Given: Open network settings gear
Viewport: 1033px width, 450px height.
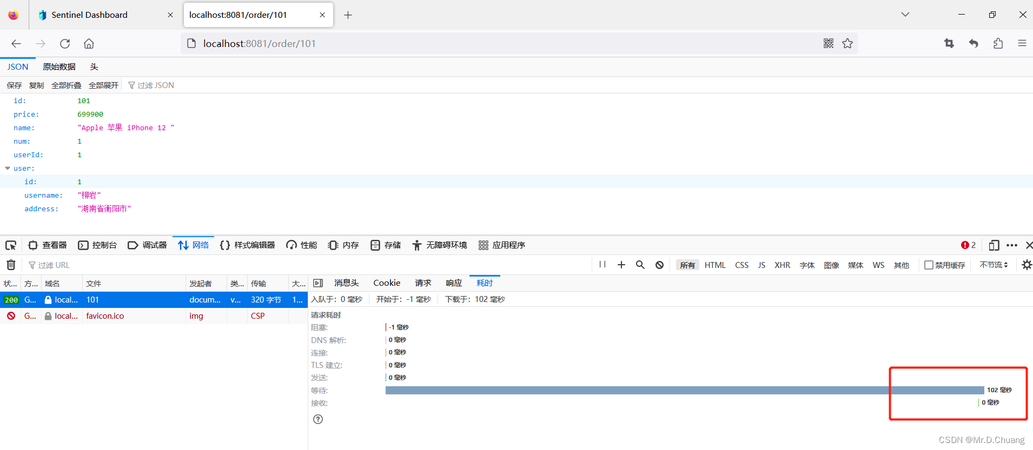Looking at the screenshot, I should 1027,265.
